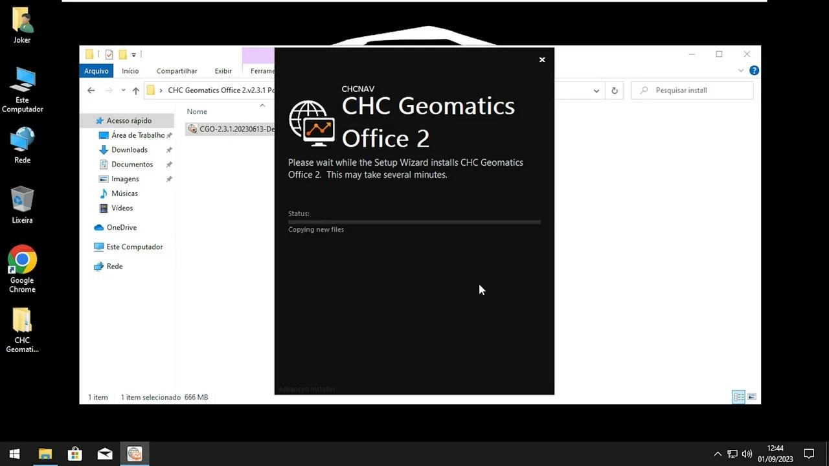Open File Explorer from the taskbar

pyautogui.click(x=45, y=454)
